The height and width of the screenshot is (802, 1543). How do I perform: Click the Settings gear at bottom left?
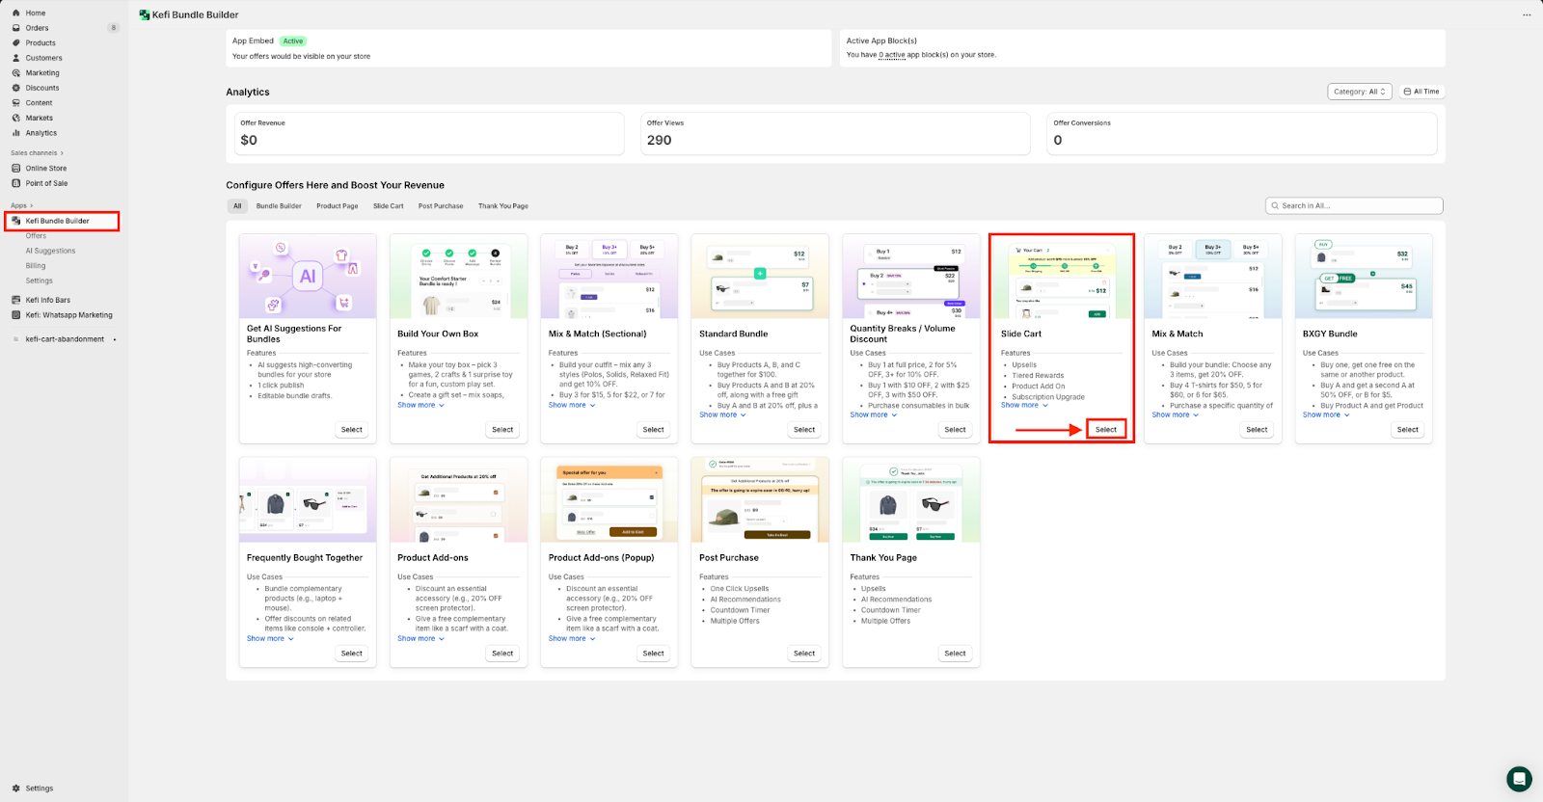click(x=16, y=789)
